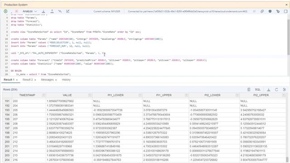Close the Messages tab
290x163 pixels.
pos(56,80)
